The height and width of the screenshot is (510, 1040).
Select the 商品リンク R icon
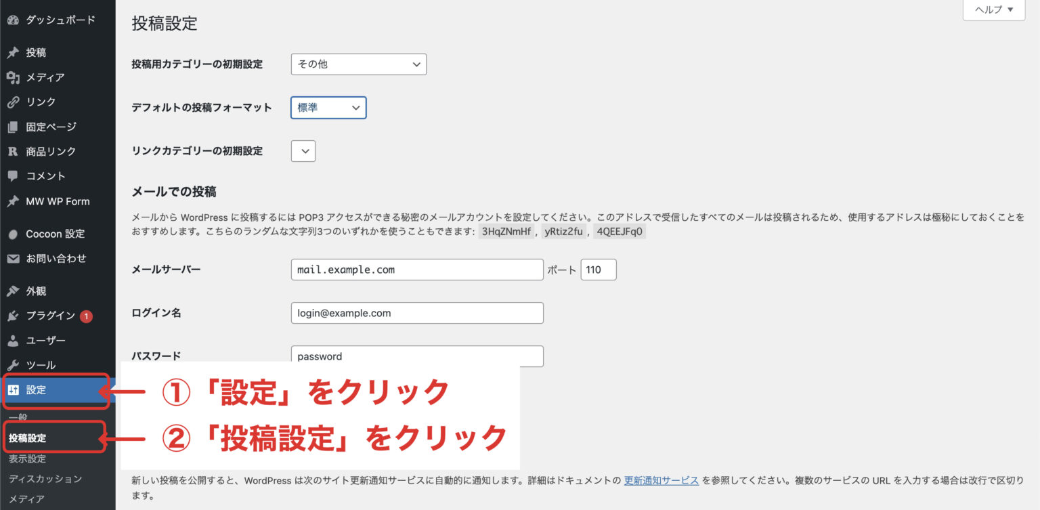click(x=12, y=151)
